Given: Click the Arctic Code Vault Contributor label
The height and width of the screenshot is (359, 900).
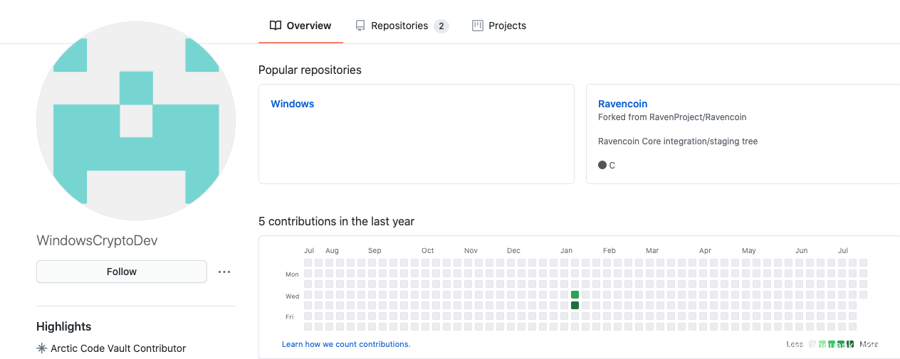Looking at the screenshot, I should (118, 348).
